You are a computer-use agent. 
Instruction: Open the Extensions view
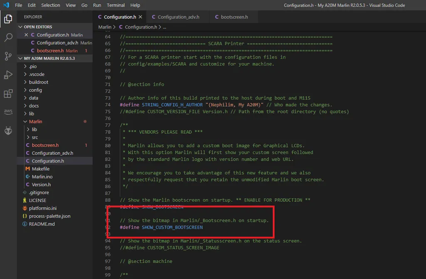[8, 93]
